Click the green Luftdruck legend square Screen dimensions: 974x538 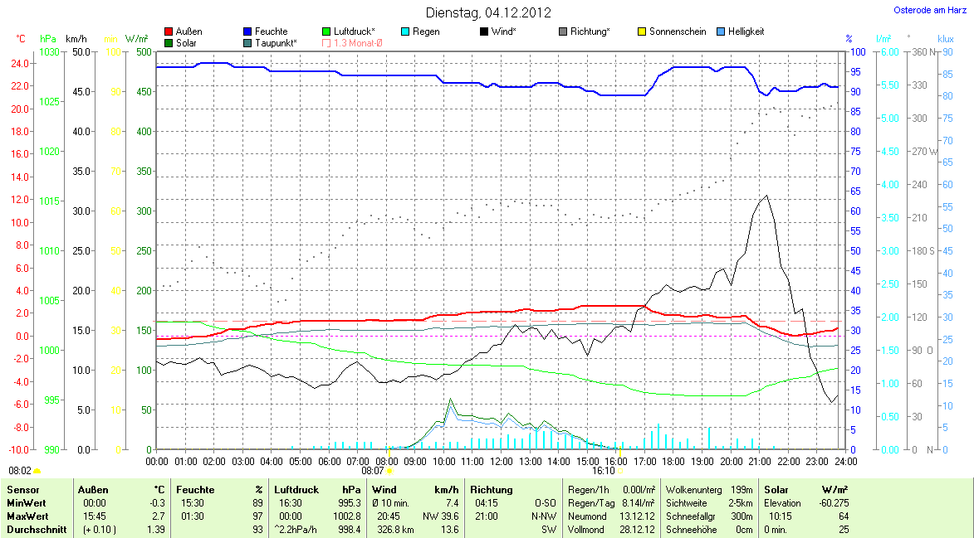(x=327, y=32)
